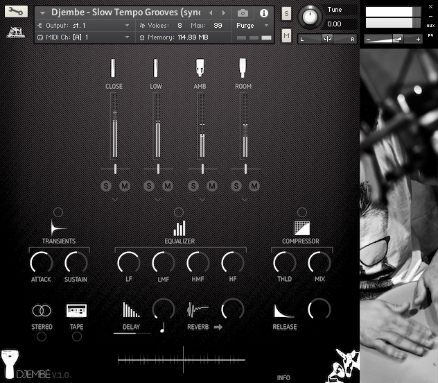The image size is (438, 383).
Task: Click the Release curve icon
Action: (x=284, y=311)
